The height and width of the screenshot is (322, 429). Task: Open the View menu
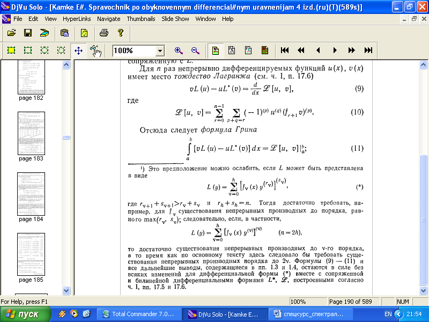point(50,19)
